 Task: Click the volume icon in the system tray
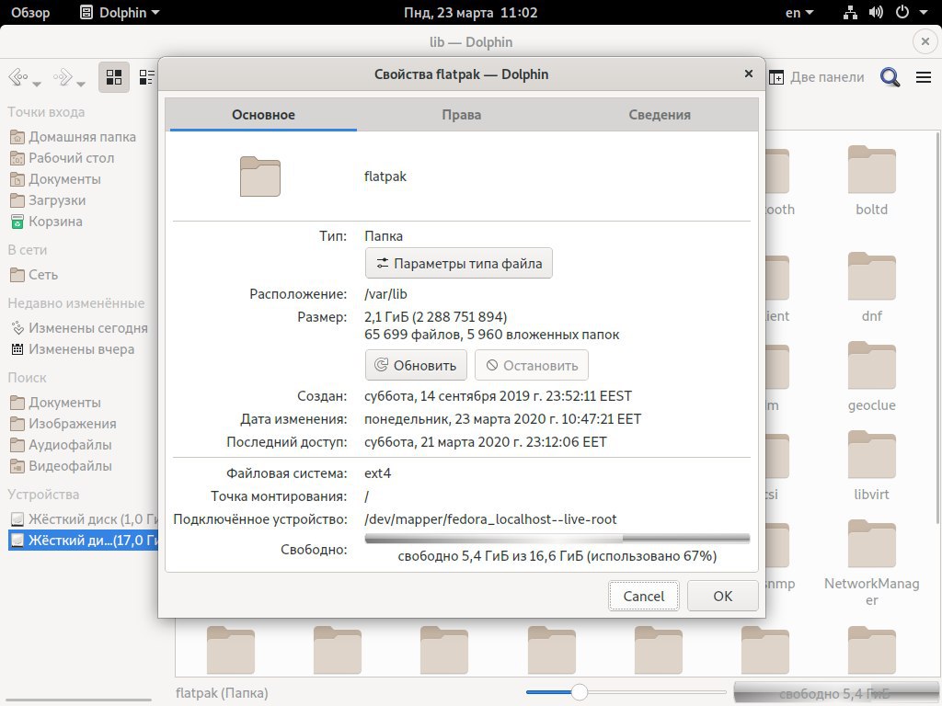pos(876,13)
